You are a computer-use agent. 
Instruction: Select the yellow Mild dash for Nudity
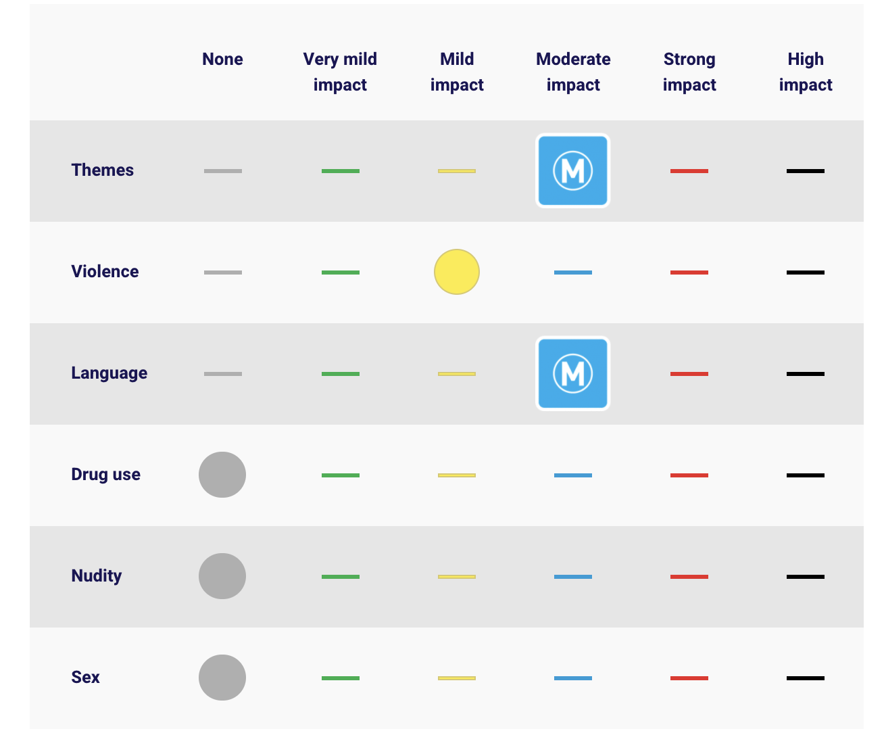pyautogui.click(x=457, y=577)
